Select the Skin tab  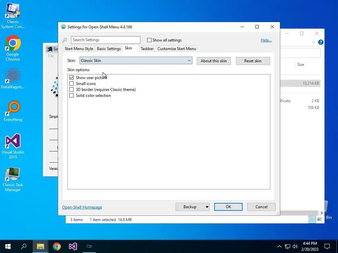(x=128, y=48)
